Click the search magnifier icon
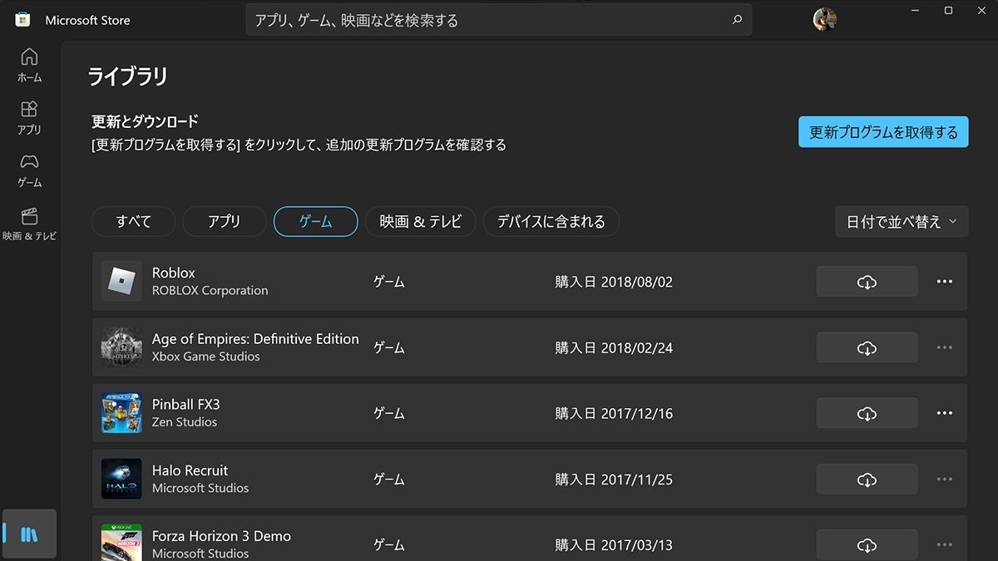This screenshot has width=998, height=561. pyautogui.click(x=737, y=20)
